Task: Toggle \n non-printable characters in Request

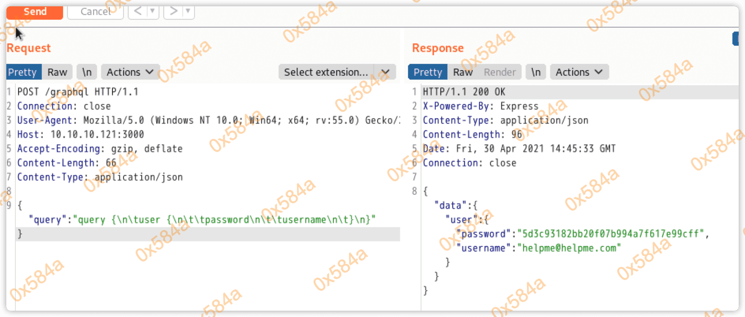Action: (x=87, y=72)
